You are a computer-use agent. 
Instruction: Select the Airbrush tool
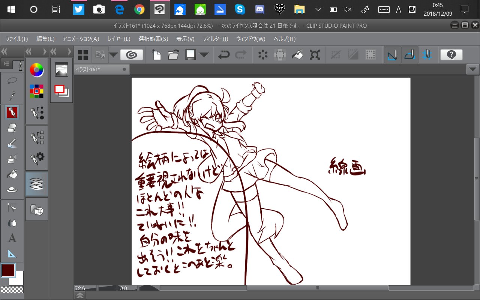12,159
